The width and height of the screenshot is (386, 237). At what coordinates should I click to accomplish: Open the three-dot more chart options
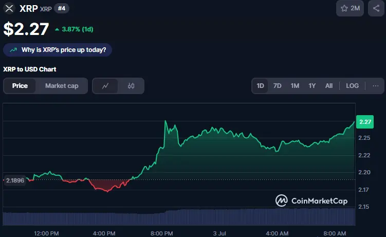point(375,86)
